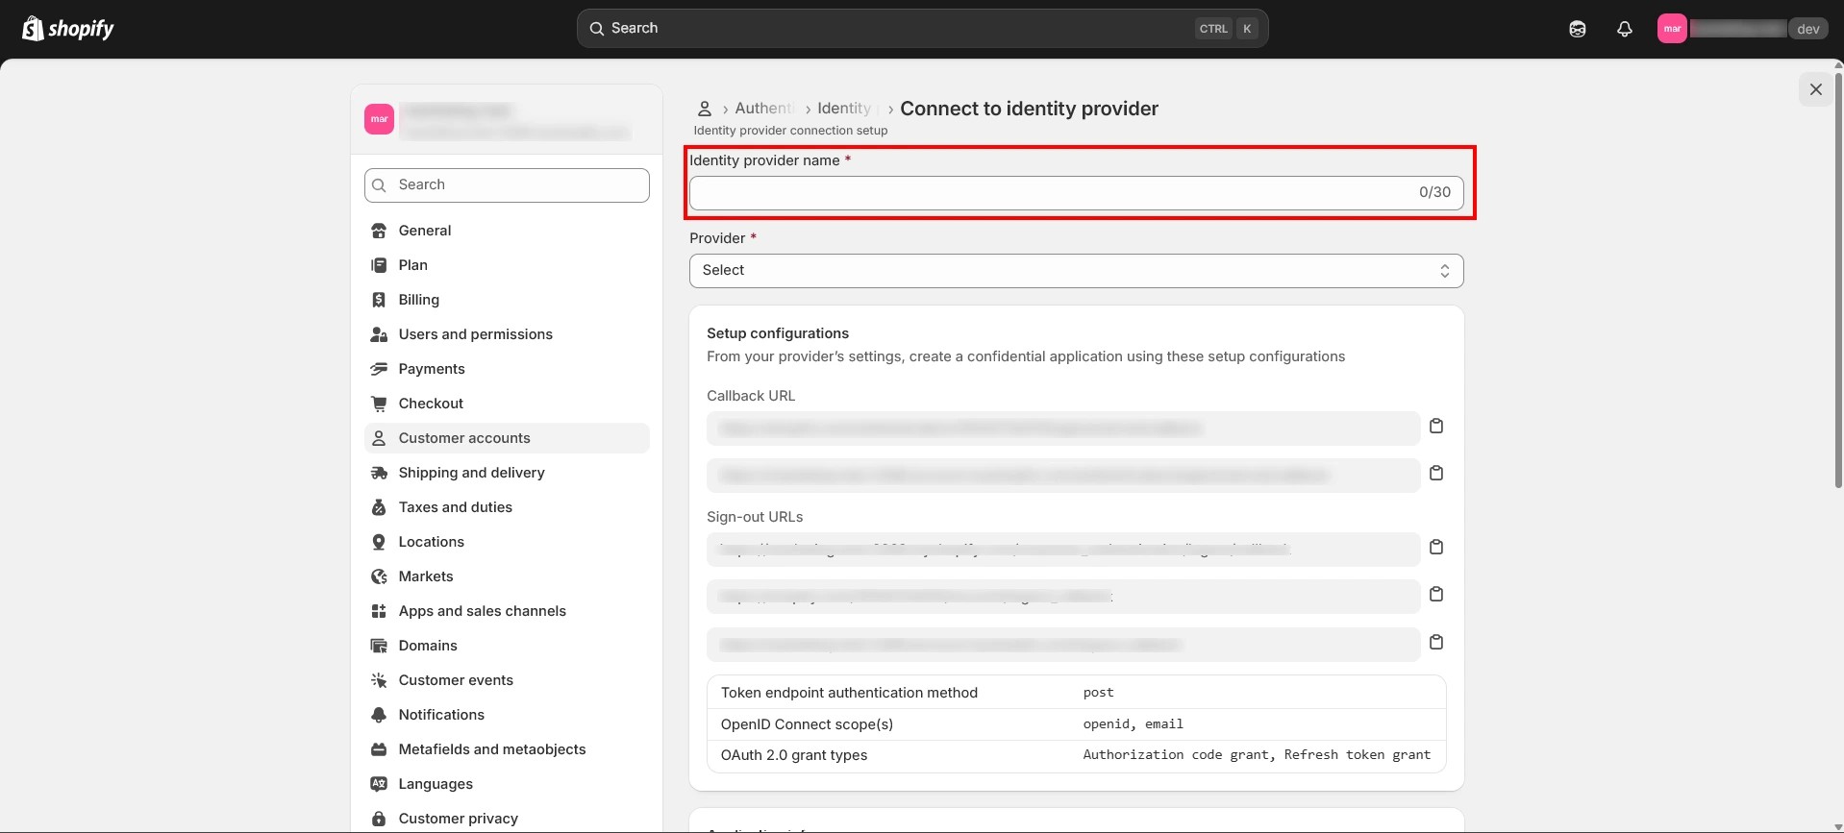Click the settings sidebar search box
1844x833 pixels.
[507, 185]
